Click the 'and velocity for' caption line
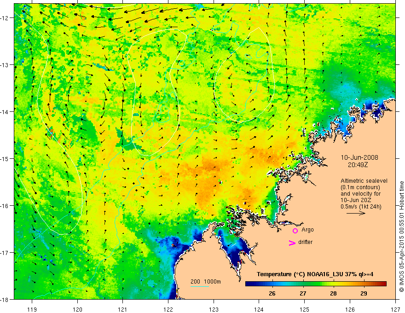This screenshot has width=405, height=313. click(360, 194)
